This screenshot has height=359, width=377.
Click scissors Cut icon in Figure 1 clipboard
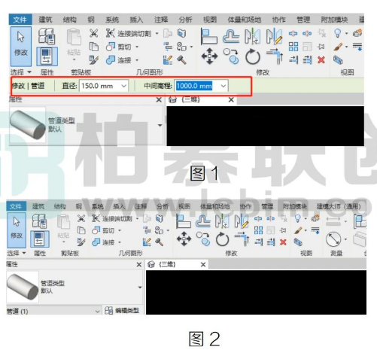[x=94, y=33]
